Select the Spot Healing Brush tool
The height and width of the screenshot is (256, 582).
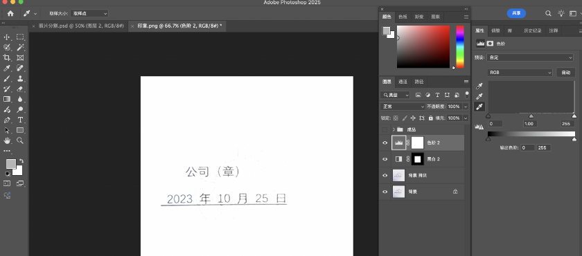point(20,68)
